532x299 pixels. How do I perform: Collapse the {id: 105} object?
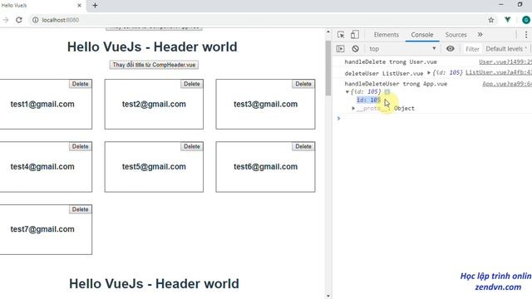click(347, 92)
